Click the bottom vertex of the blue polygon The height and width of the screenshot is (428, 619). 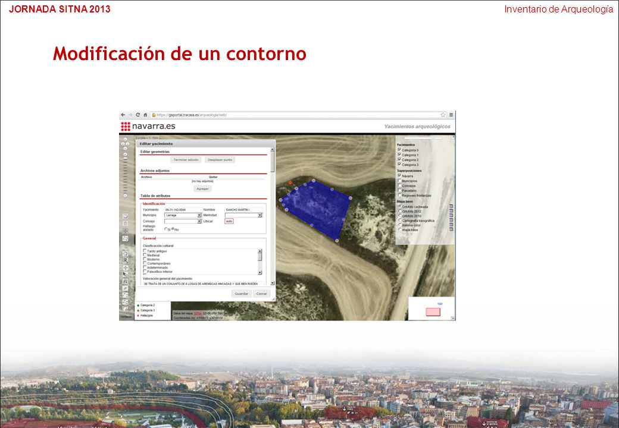(x=336, y=240)
